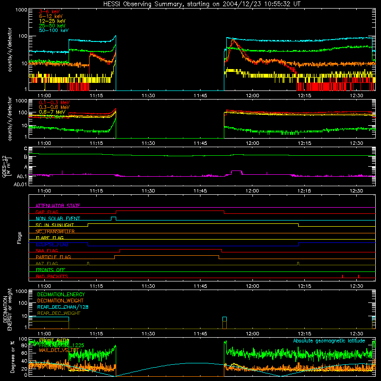Click the 11:30 time tick under the Flags panel
This screenshot has width=381, height=381.
[148, 286]
